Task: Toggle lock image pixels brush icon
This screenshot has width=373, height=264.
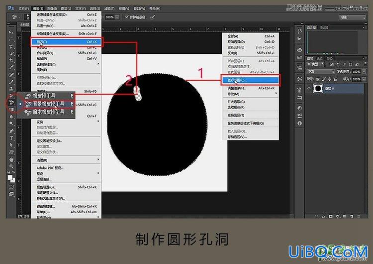Action: tap(324, 79)
